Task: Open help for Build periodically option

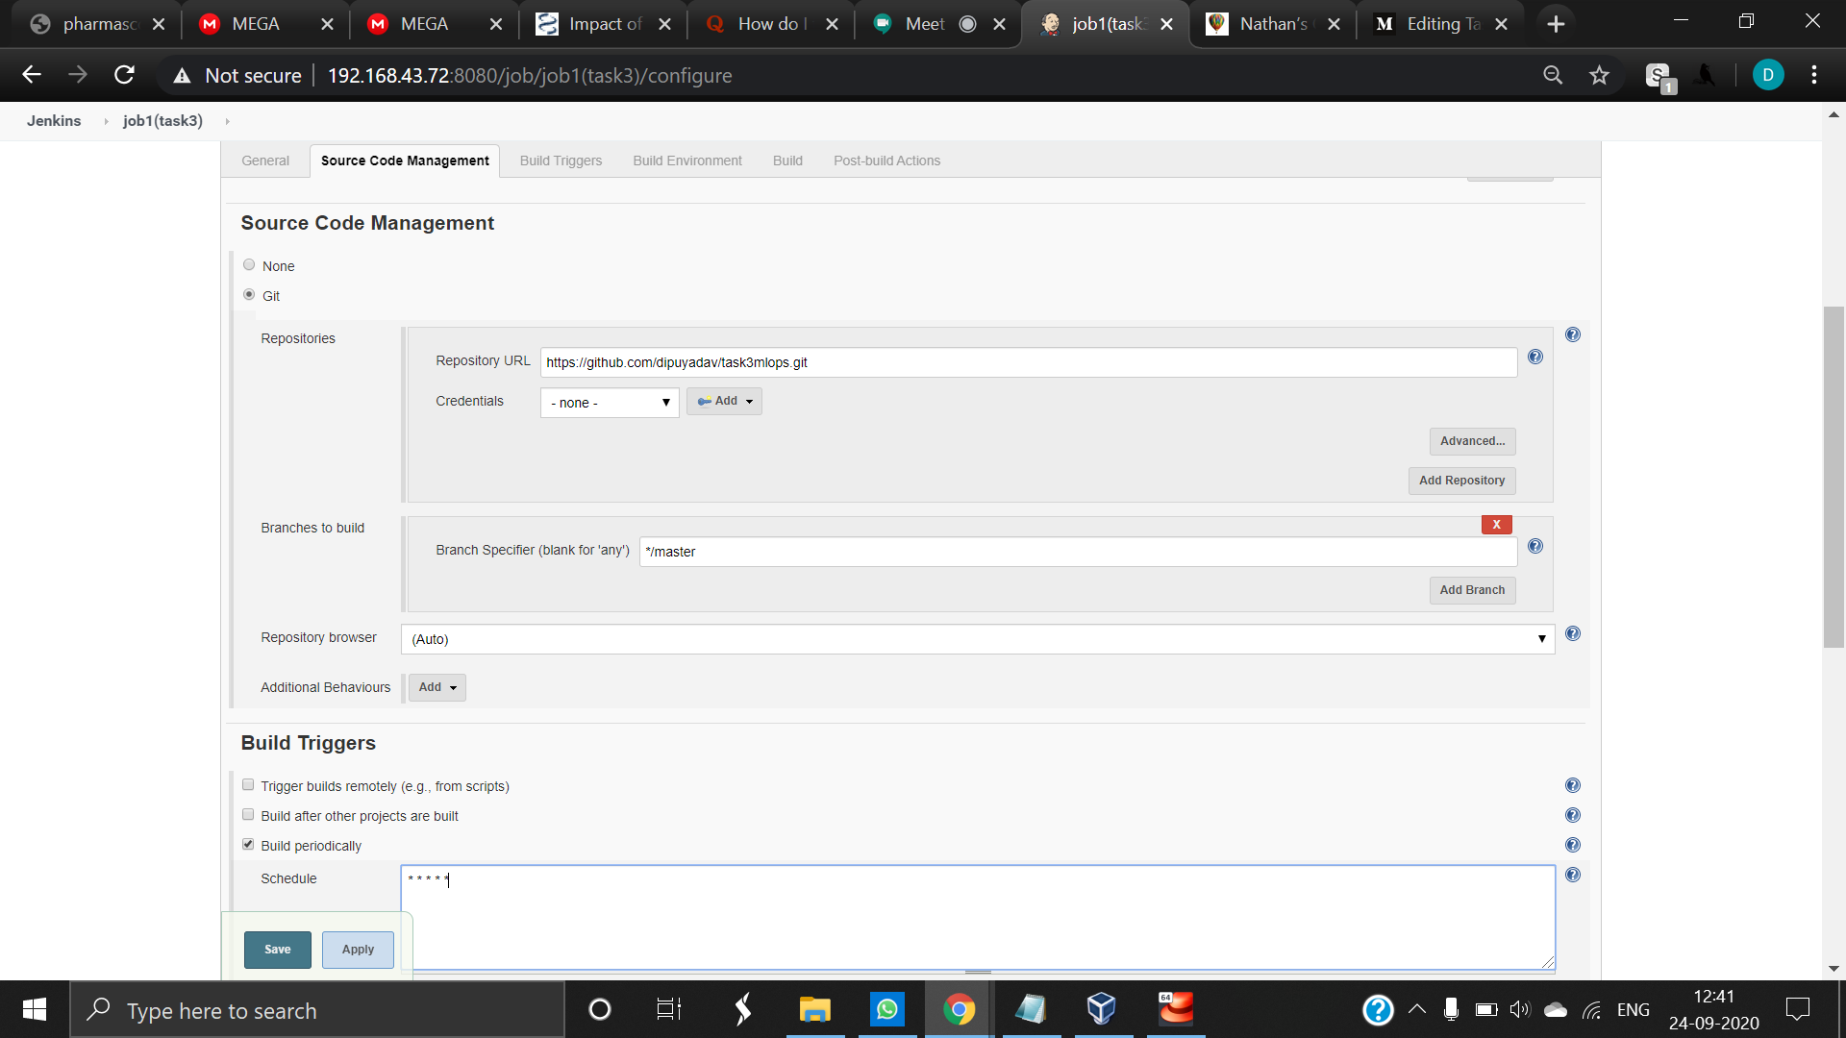Action: [x=1572, y=846]
